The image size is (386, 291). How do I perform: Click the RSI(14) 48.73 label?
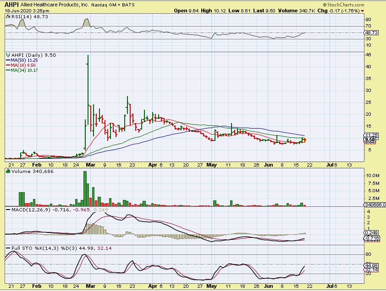30,17
